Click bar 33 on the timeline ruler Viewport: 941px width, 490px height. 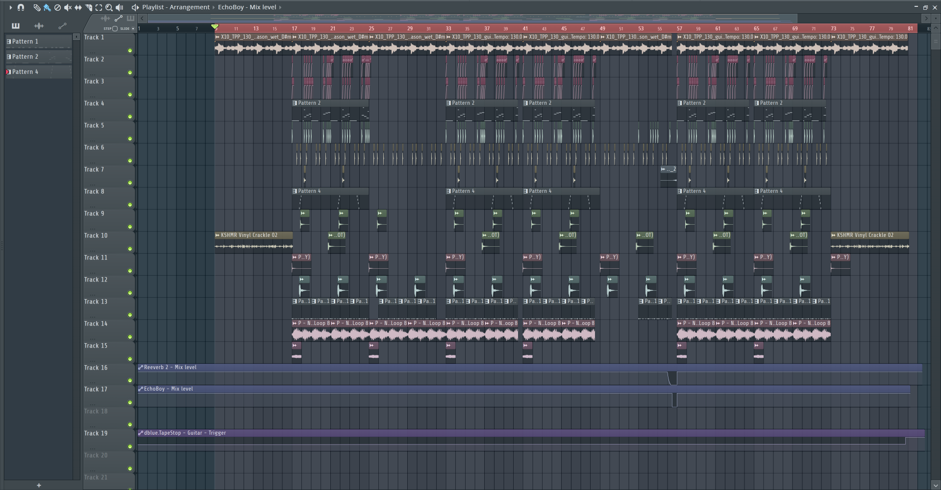(448, 28)
